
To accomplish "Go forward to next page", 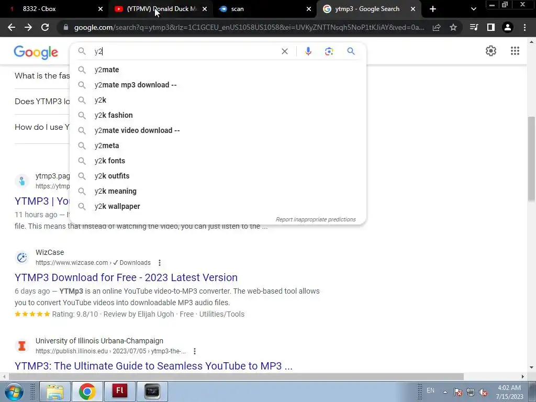I will coord(28,27).
